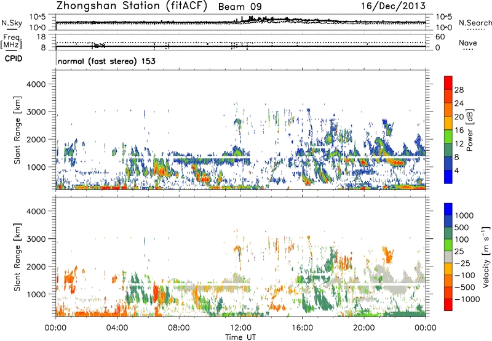Click the blue bottom segment of Power colorbar

point(448,177)
